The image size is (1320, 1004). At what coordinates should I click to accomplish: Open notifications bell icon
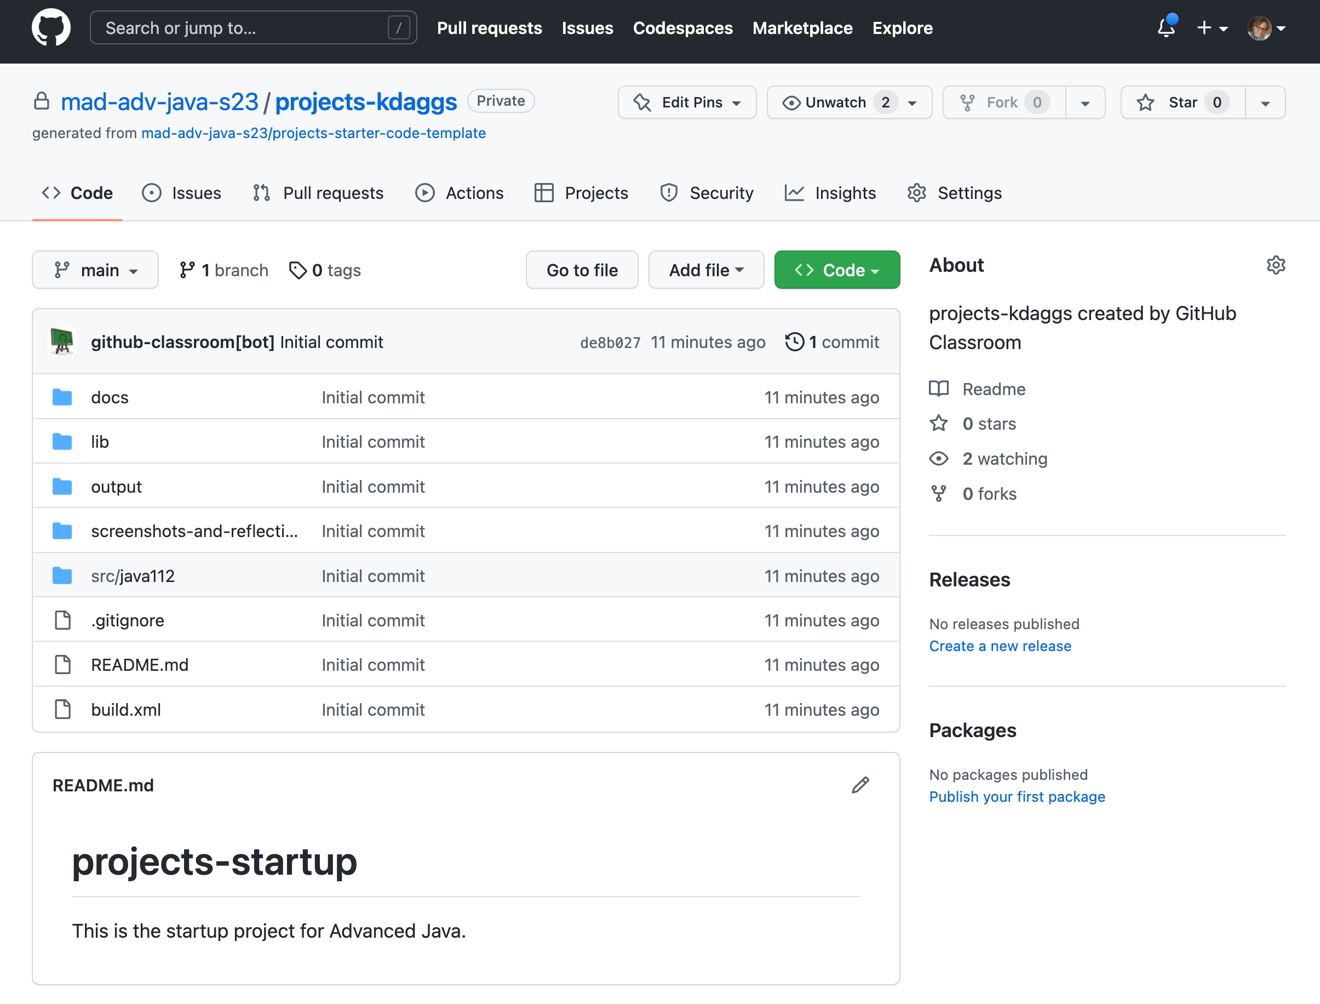click(x=1166, y=27)
